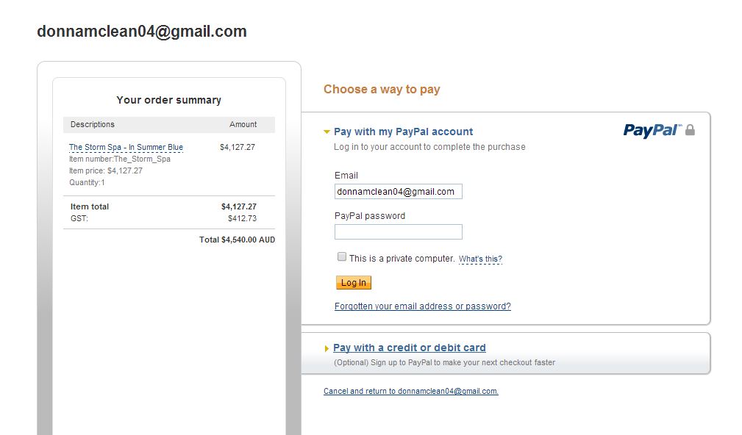The width and height of the screenshot is (742, 435).
Task: Click the Descriptions column header
Action: click(x=93, y=125)
